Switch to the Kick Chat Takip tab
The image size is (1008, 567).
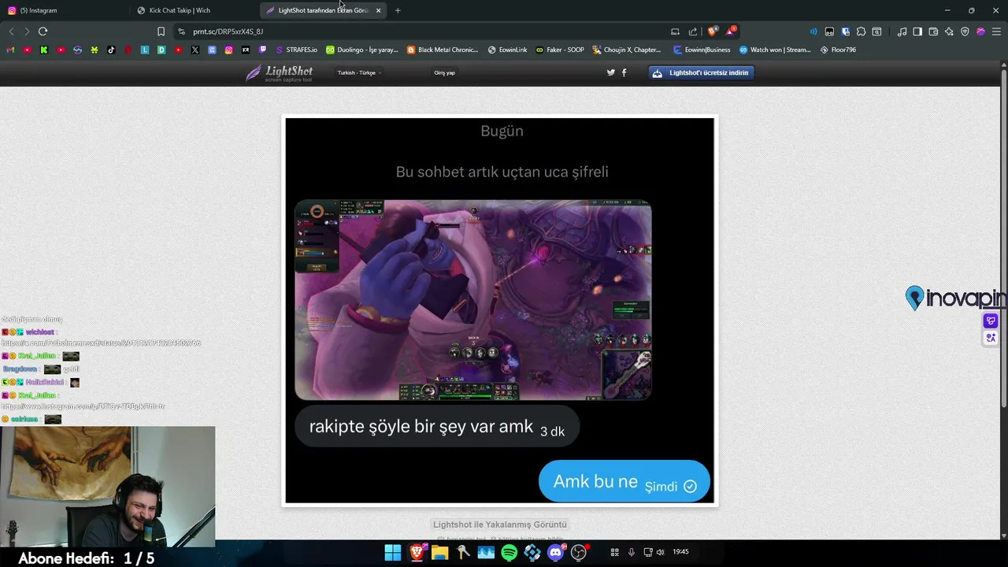[193, 10]
